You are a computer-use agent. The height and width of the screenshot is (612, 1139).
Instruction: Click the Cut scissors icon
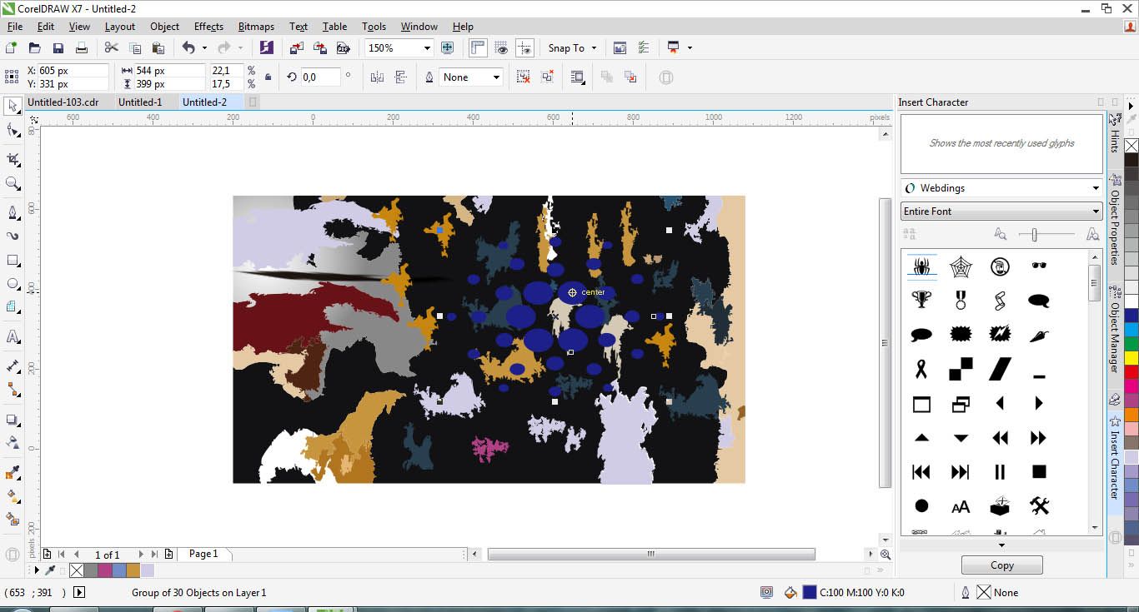[111, 48]
